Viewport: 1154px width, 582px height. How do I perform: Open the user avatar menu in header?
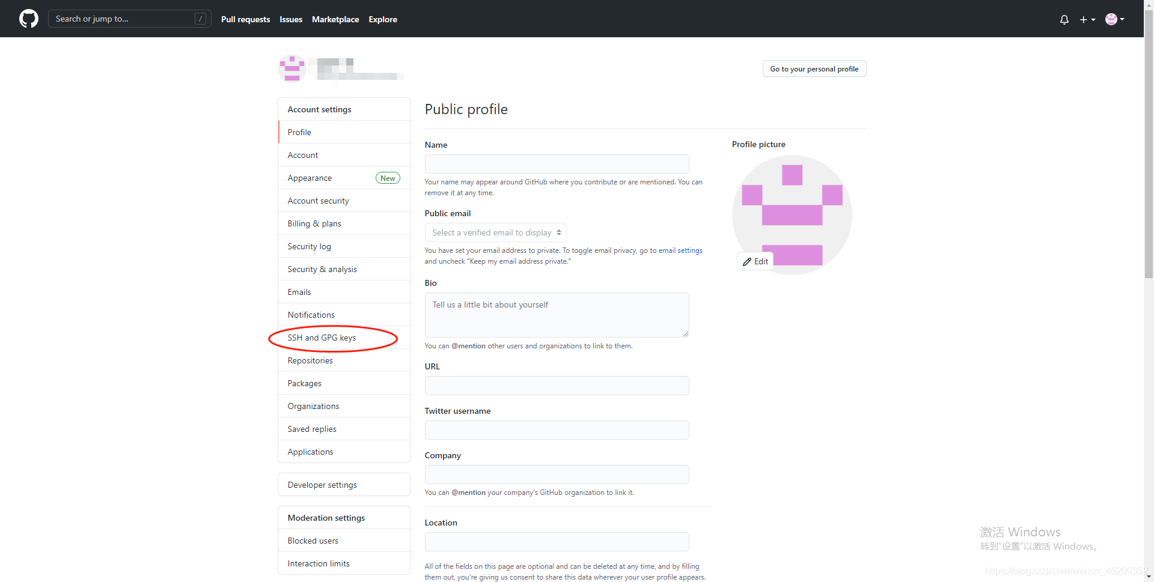click(x=1115, y=19)
